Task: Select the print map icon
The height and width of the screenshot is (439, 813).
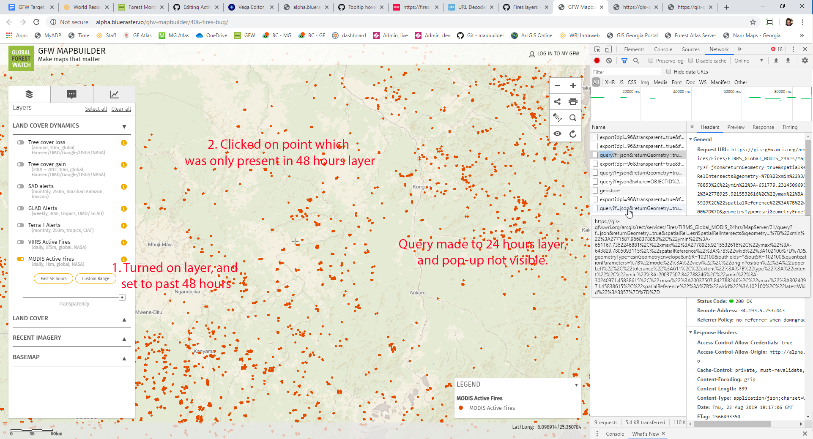Action: pos(573,101)
